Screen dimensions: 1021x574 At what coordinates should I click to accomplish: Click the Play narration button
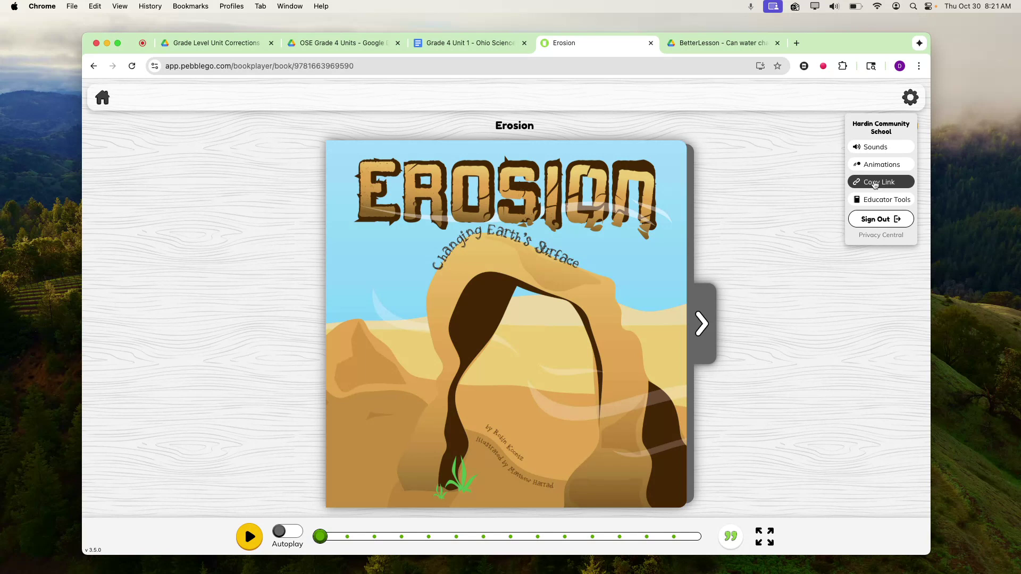(x=249, y=536)
